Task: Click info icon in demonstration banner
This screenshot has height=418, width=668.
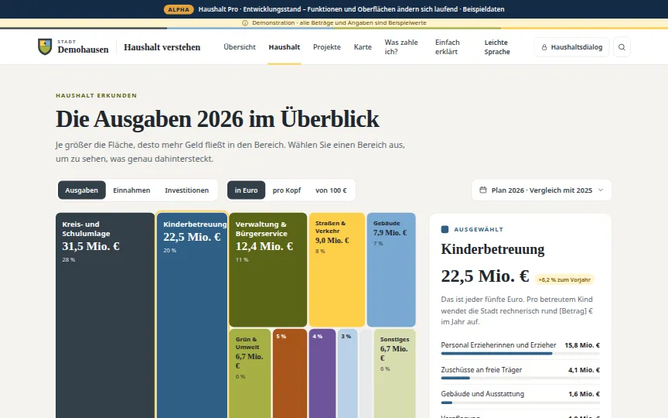Action: (x=245, y=23)
